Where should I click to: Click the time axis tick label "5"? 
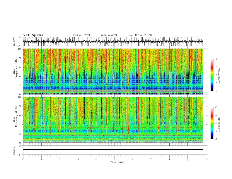tap(115, 159)
